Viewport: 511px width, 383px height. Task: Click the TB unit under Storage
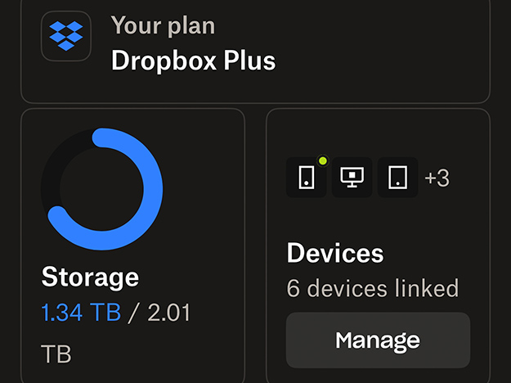pyautogui.click(x=56, y=354)
